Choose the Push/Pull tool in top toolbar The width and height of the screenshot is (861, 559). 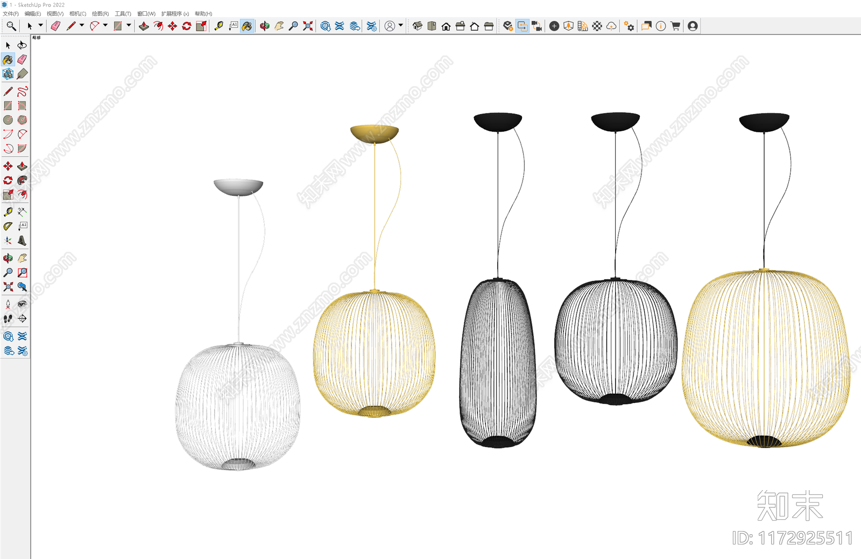point(144,26)
